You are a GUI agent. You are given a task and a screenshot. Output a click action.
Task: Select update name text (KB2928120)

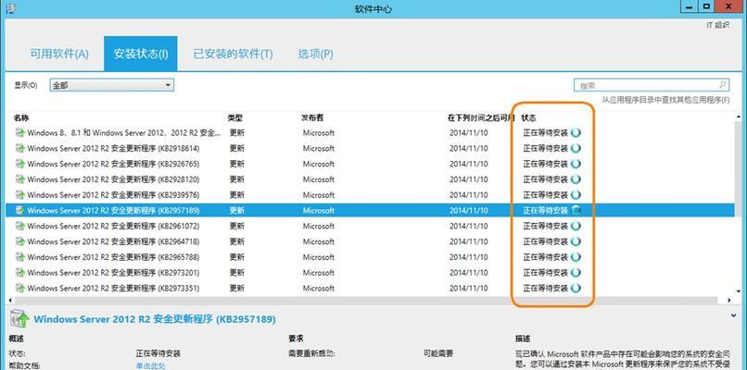coord(113,179)
